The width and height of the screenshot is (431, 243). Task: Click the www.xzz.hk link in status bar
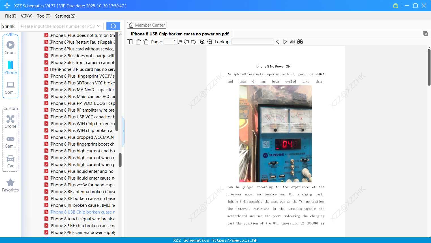[234, 240]
